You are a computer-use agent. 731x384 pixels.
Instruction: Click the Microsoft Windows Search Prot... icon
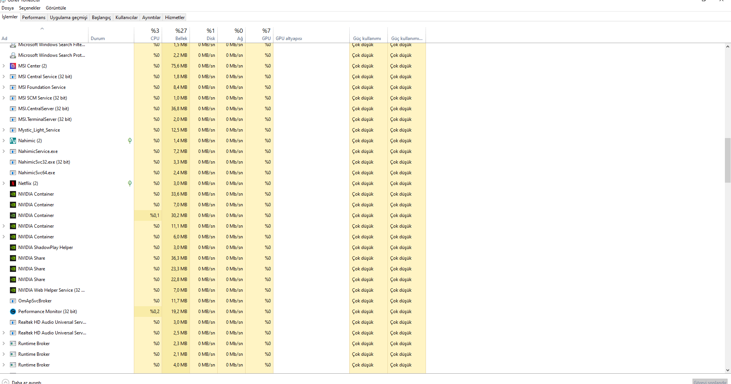tap(13, 55)
